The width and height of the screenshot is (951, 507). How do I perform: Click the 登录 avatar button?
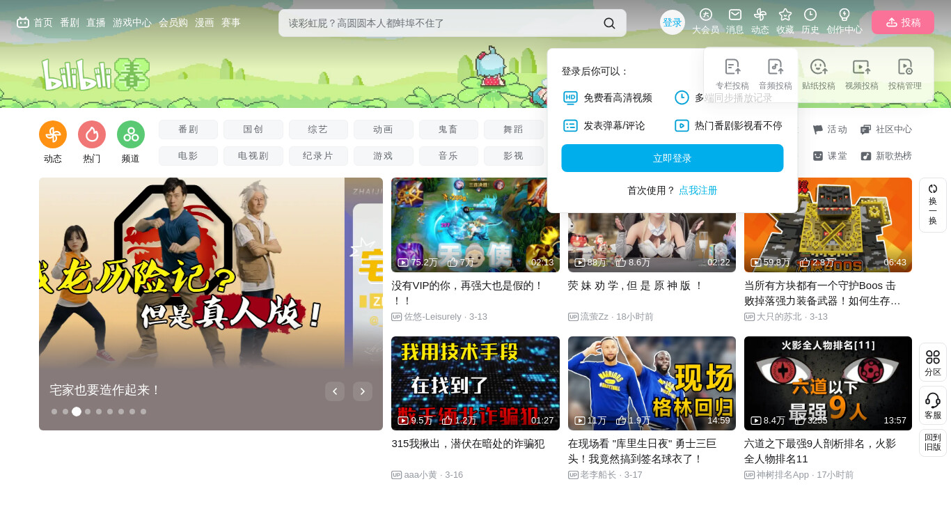tap(673, 22)
